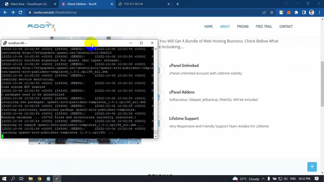Click the 31°C Cloudy weather widget
This screenshot has width=324, height=182.
tap(246, 179)
